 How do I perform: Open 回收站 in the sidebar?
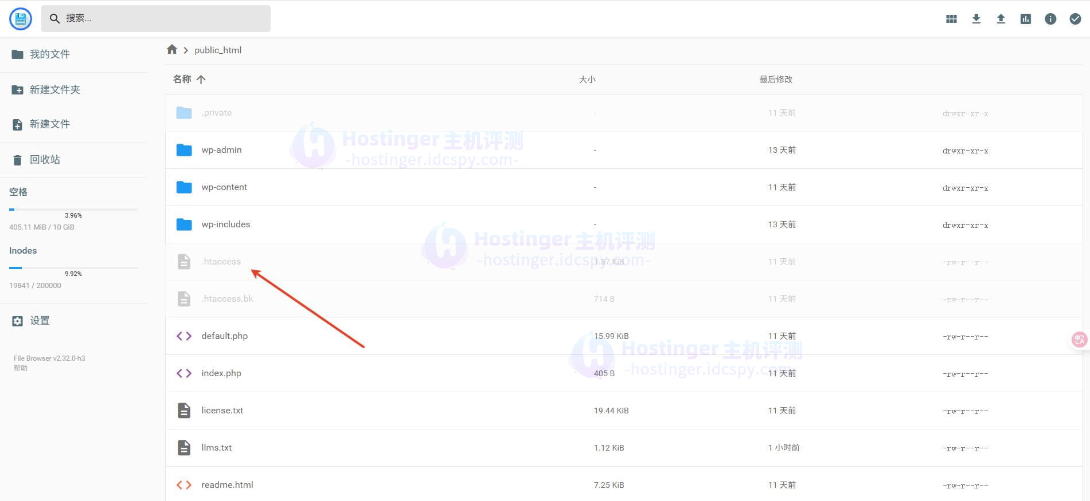click(x=45, y=160)
